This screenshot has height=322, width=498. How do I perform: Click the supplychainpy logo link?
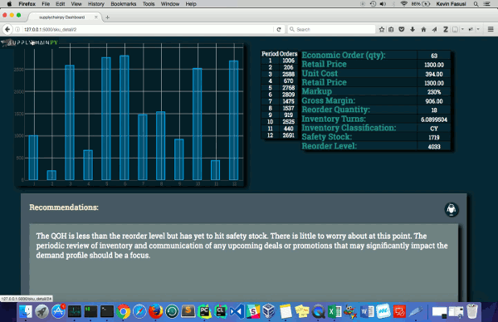tap(29, 42)
